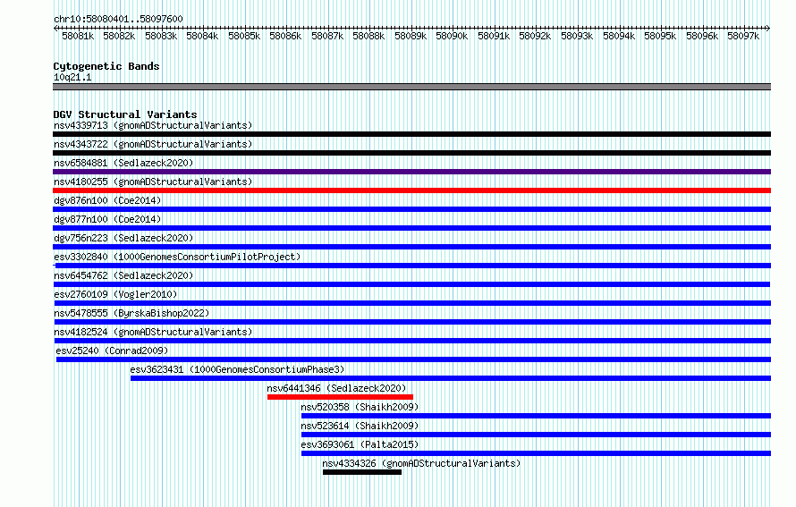Select the blue bar under esv3623431
This screenshot has width=796, height=507.
pyautogui.click(x=451, y=378)
